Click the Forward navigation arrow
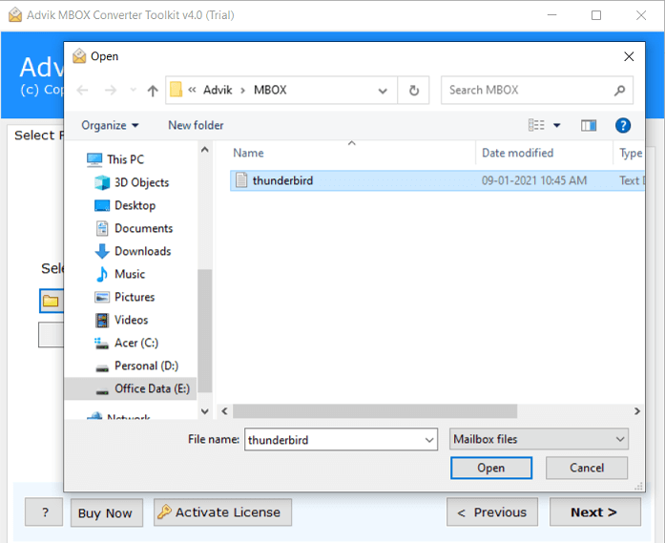Viewport: 665px width, 543px height. (111, 90)
